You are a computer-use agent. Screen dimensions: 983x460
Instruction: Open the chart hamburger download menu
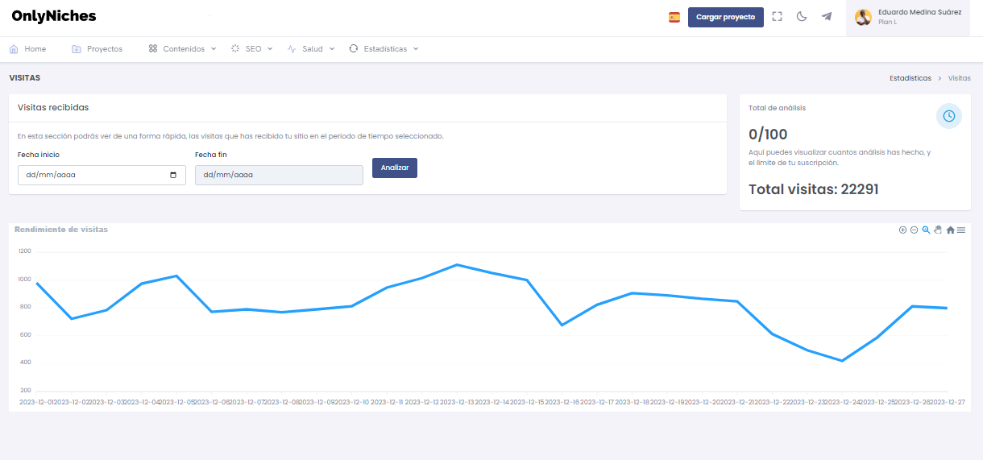pos(961,230)
